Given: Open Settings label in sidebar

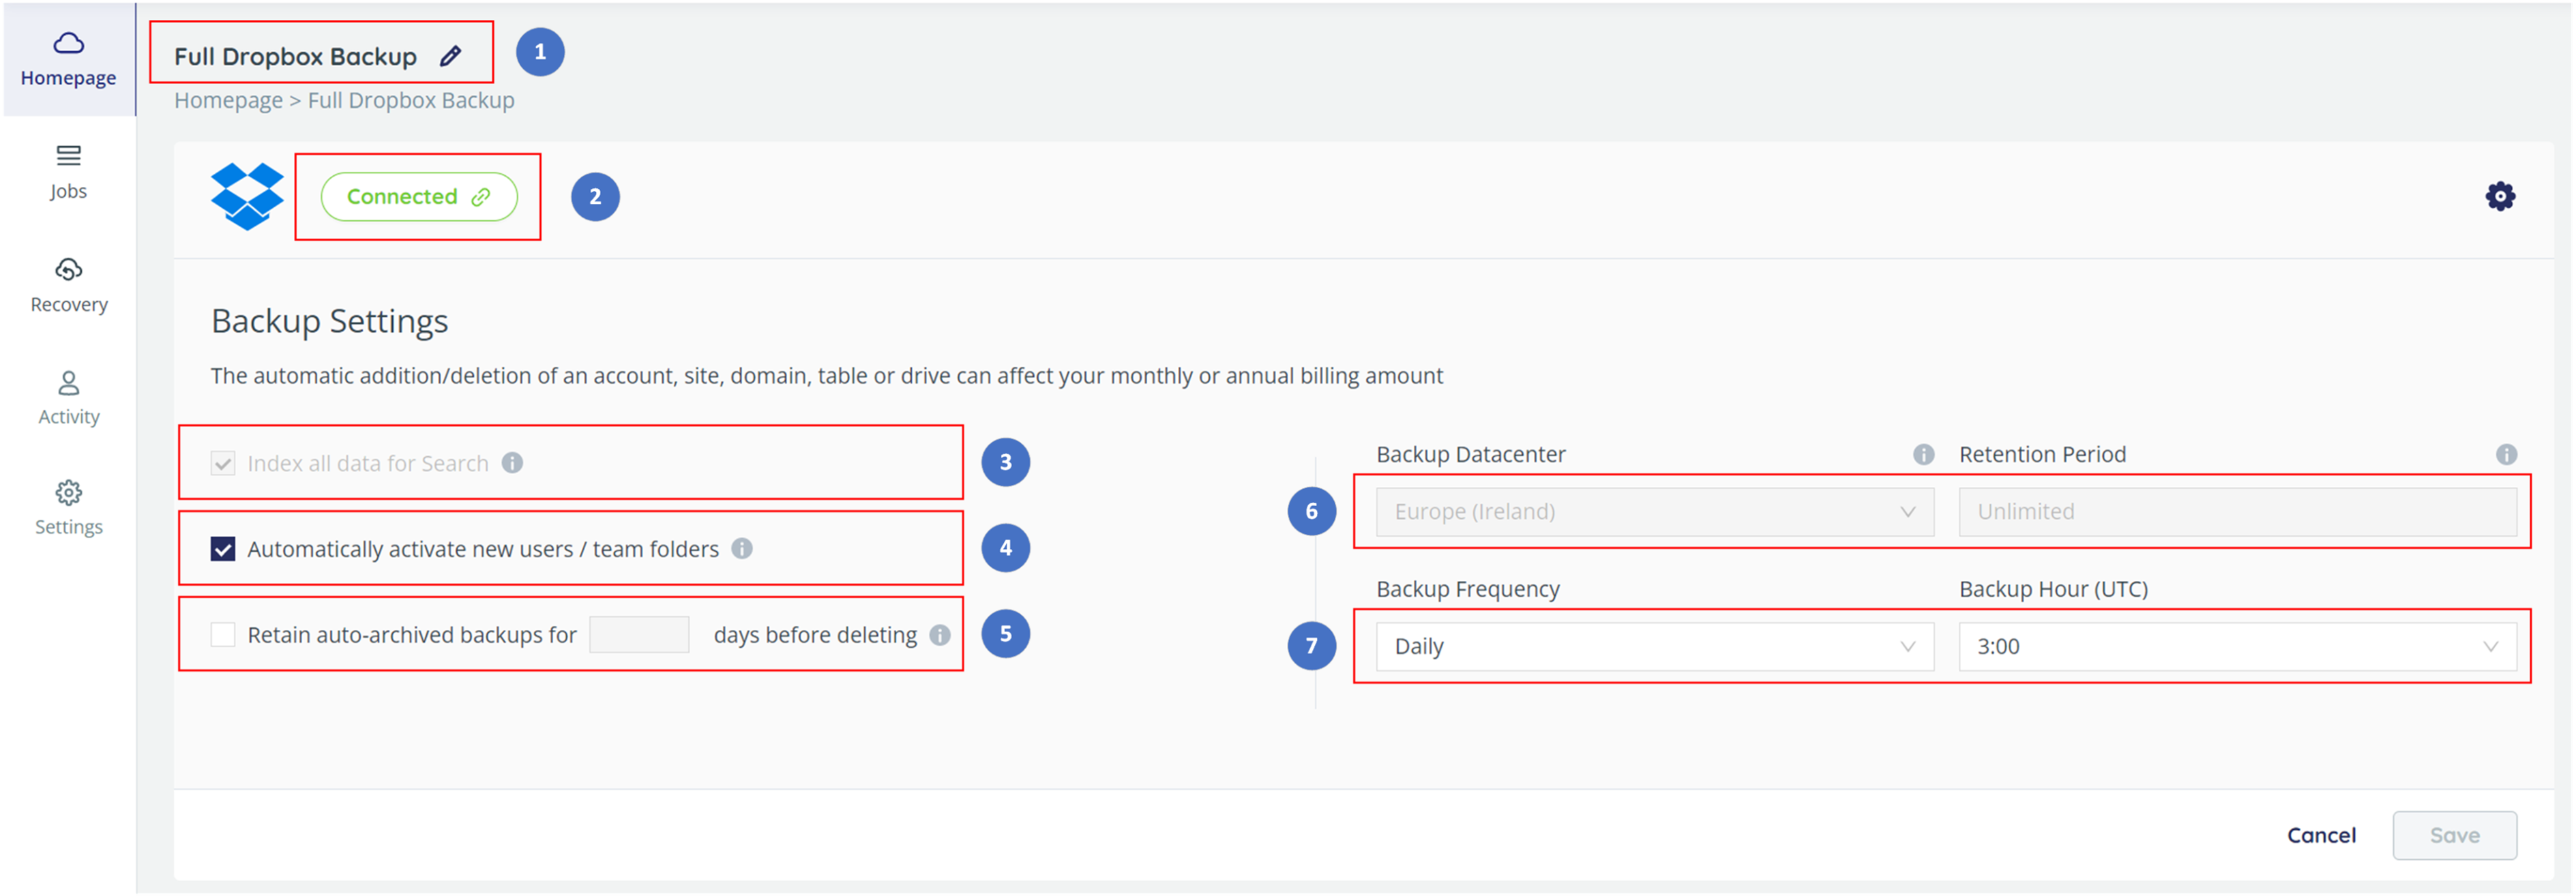Looking at the screenshot, I should click(68, 527).
